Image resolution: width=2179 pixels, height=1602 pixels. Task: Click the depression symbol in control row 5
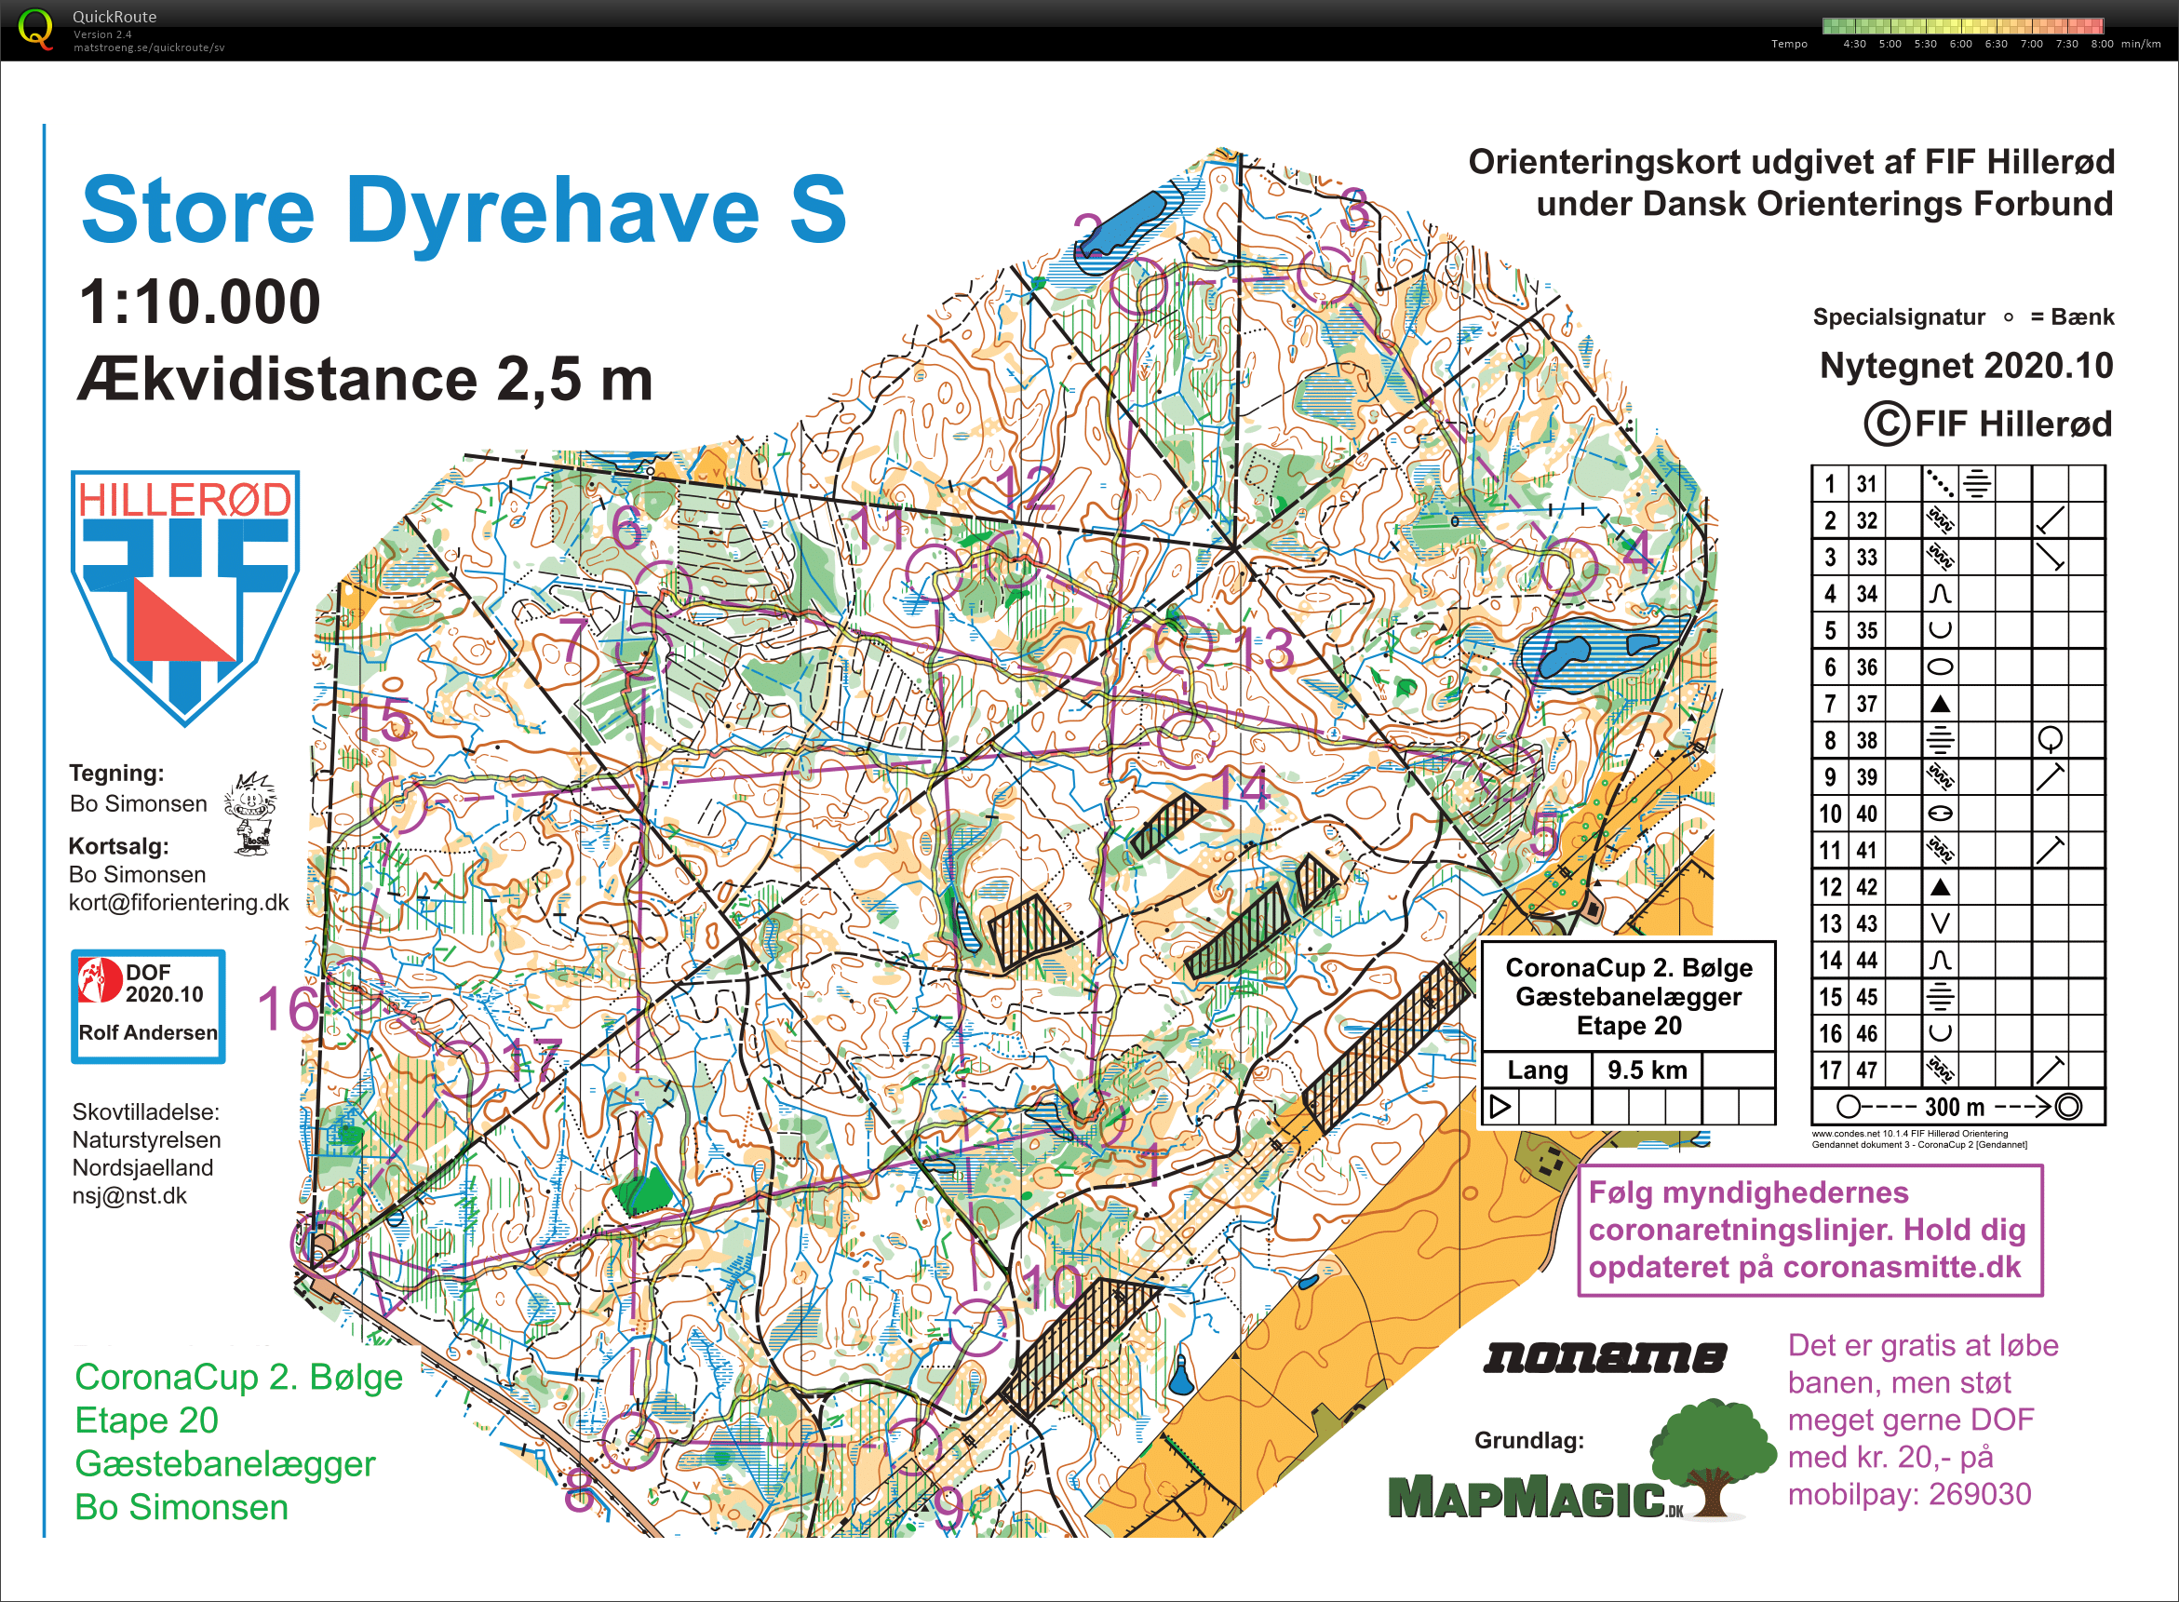coord(1940,630)
